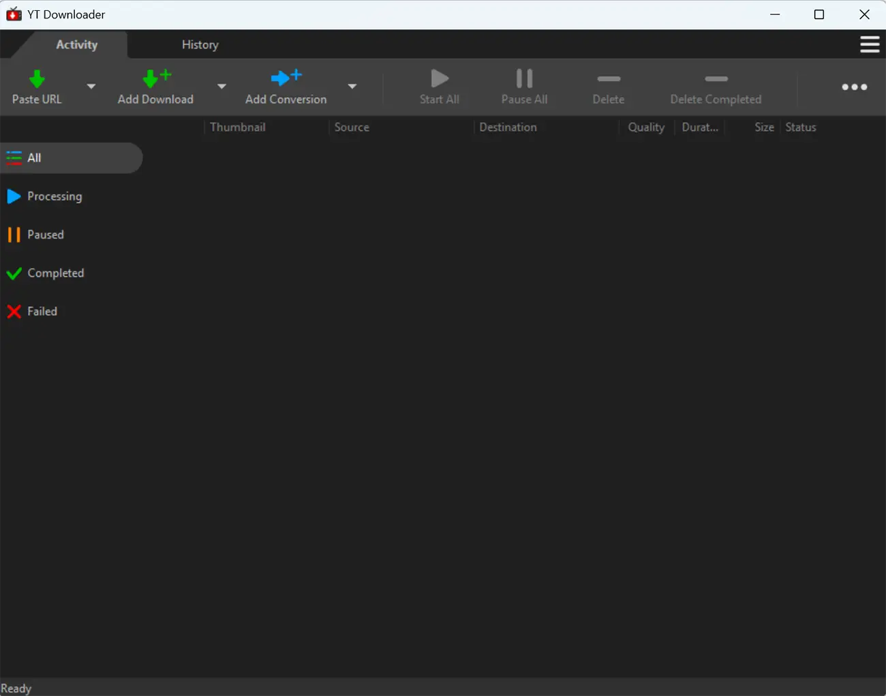The image size is (886, 696).
Task: Click the Add Conversion blue arrow button
Action: pos(286,87)
